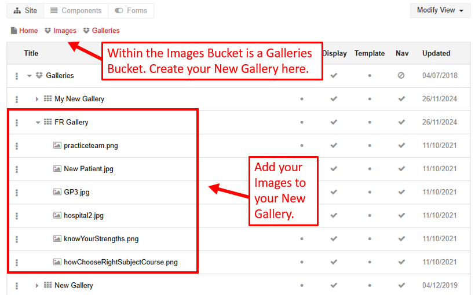This screenshot has width=475, height=295.
Task: Open the Modify View dropdown
Action: pos(440,10)
